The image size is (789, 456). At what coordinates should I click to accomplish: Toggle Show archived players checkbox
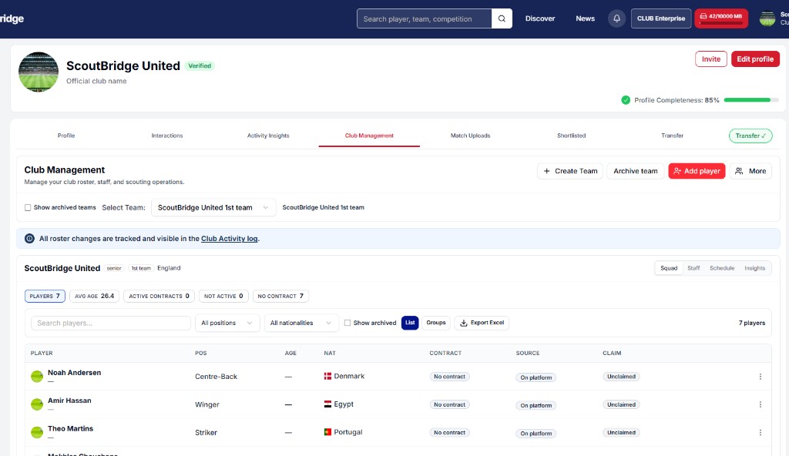click(x=347, y=323)
